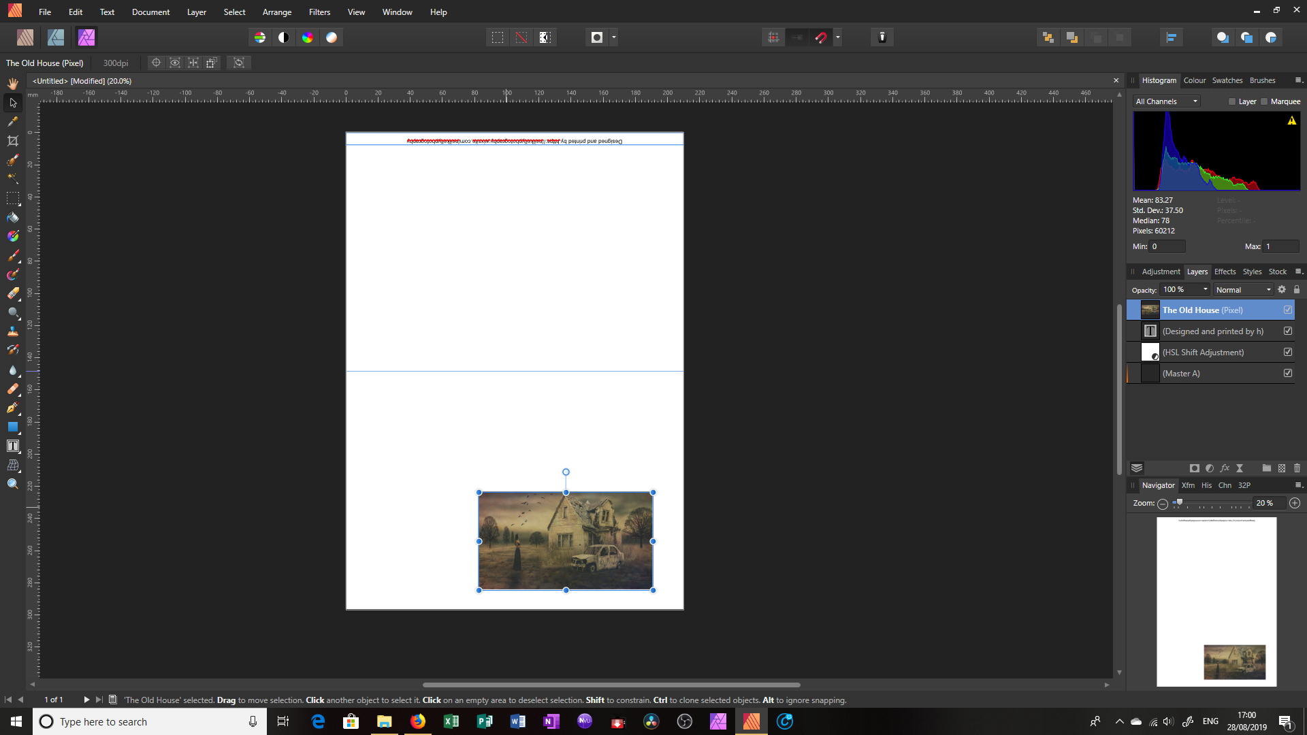
Task: Add a group folder icon in Layers
Action: (1267, 468)
